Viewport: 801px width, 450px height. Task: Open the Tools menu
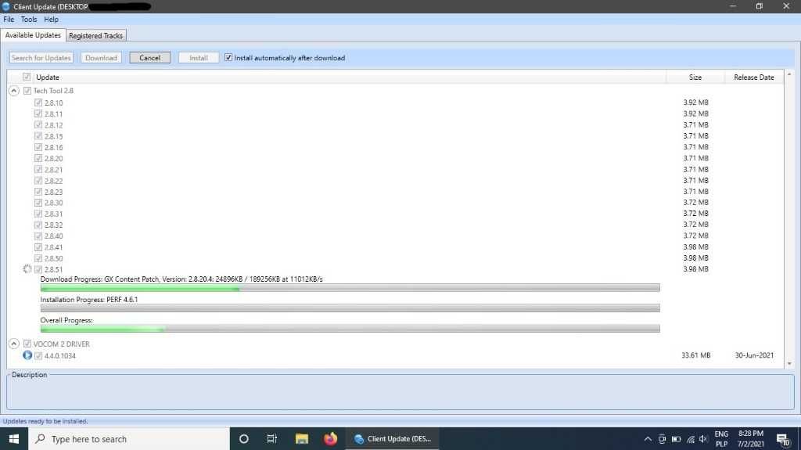click(x=29, y=19)
